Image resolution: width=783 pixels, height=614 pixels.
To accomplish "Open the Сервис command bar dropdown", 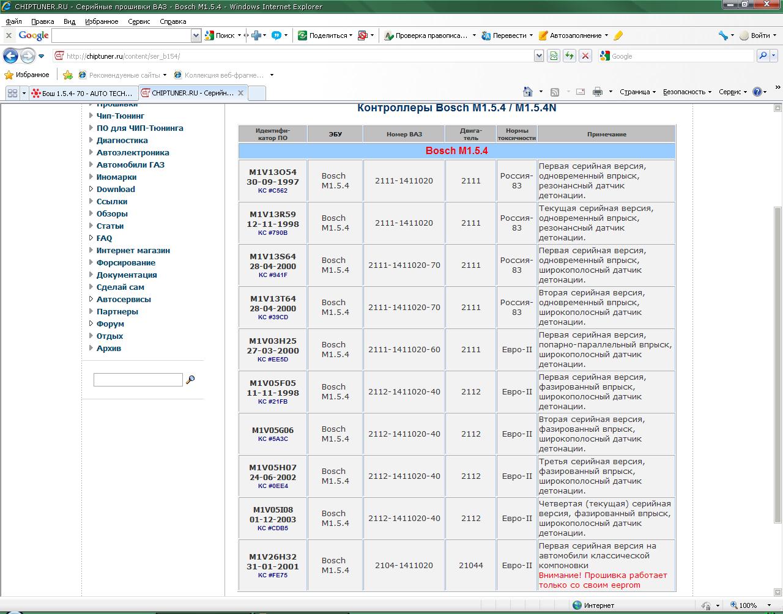I will [733, 92].
